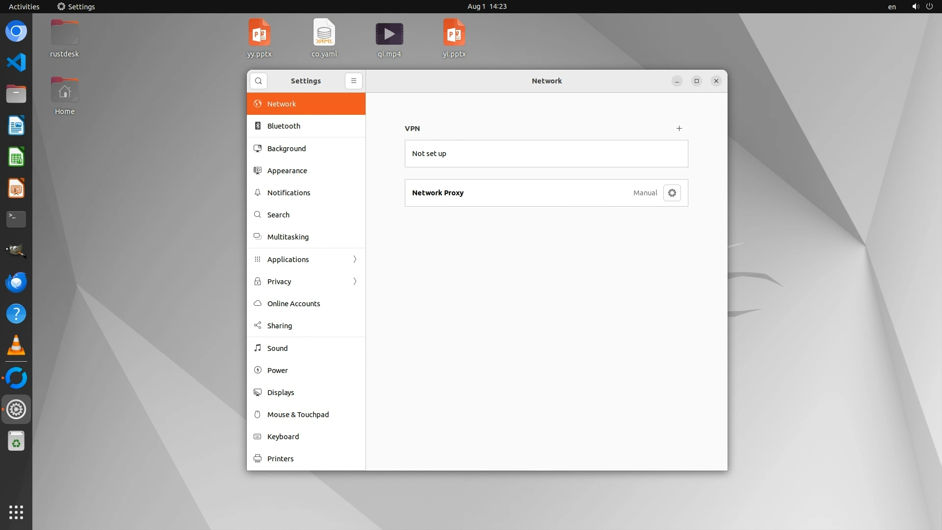Screen dimensions: 942x530
Task: Open the Settings hamburger menu
Action: 353,81
